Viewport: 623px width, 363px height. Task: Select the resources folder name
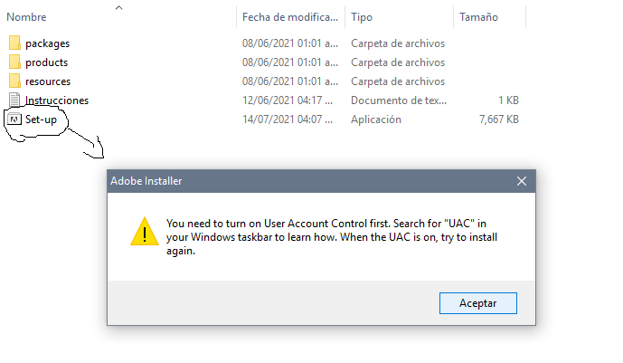[x=48, y=81]
